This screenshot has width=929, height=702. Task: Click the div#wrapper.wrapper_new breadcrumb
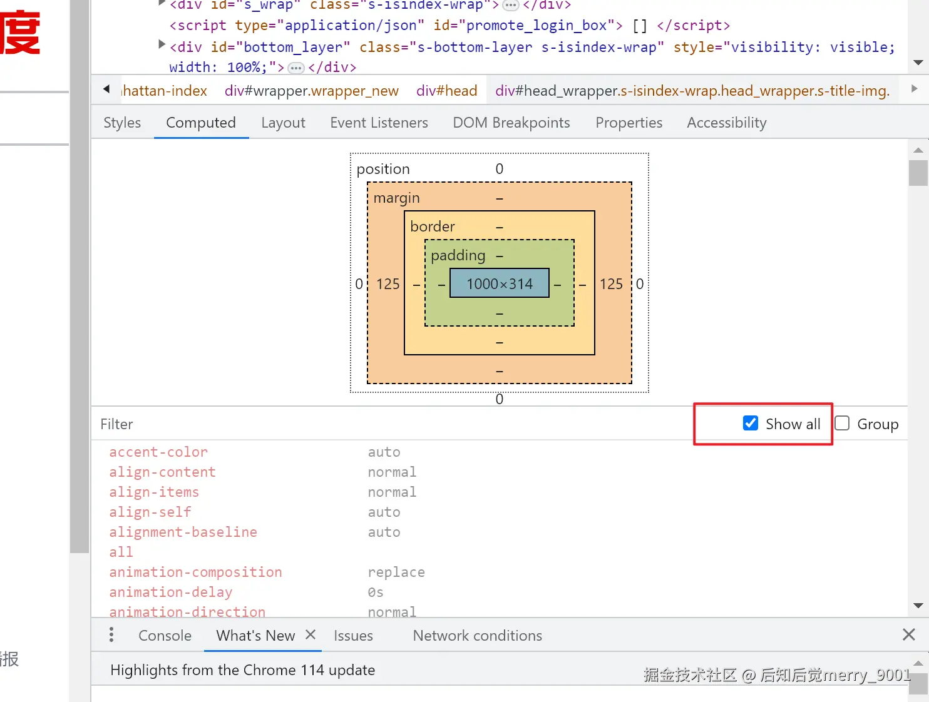point(311,91)
